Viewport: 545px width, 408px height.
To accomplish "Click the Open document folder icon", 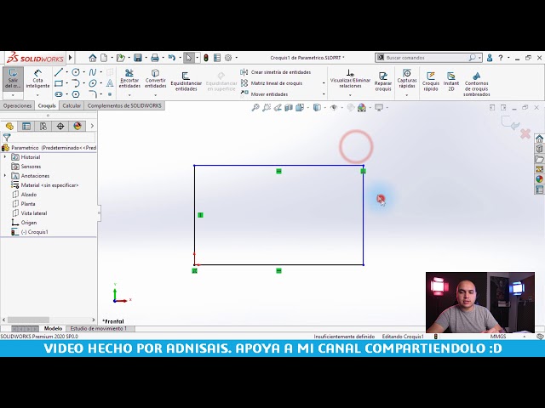I will [x=120, y=58].
